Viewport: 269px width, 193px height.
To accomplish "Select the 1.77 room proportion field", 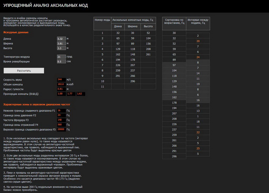I will tap(71, 94).
